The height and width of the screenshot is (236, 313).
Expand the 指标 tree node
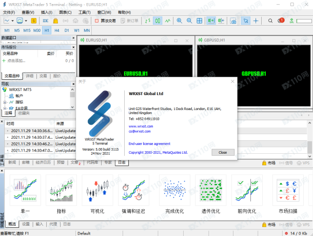pos(5,102)
